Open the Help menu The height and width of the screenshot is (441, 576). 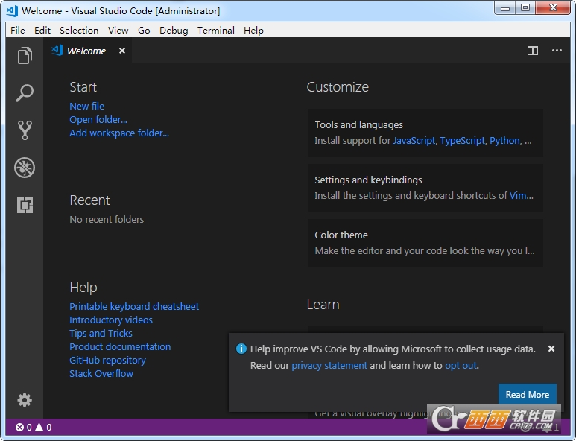(x=253, y=30)
